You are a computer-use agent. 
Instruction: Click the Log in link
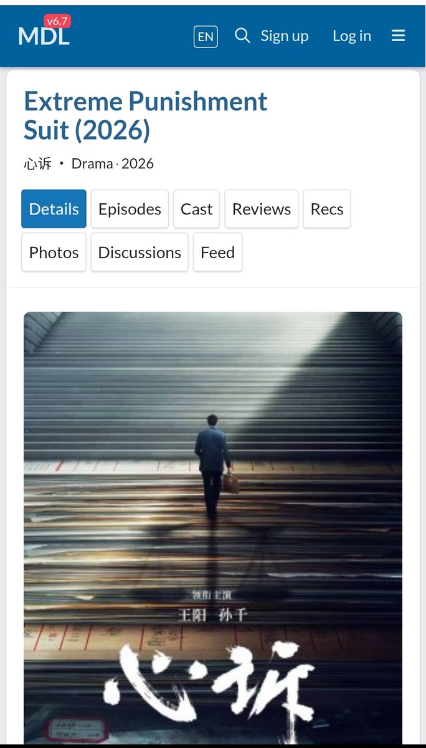352,36
